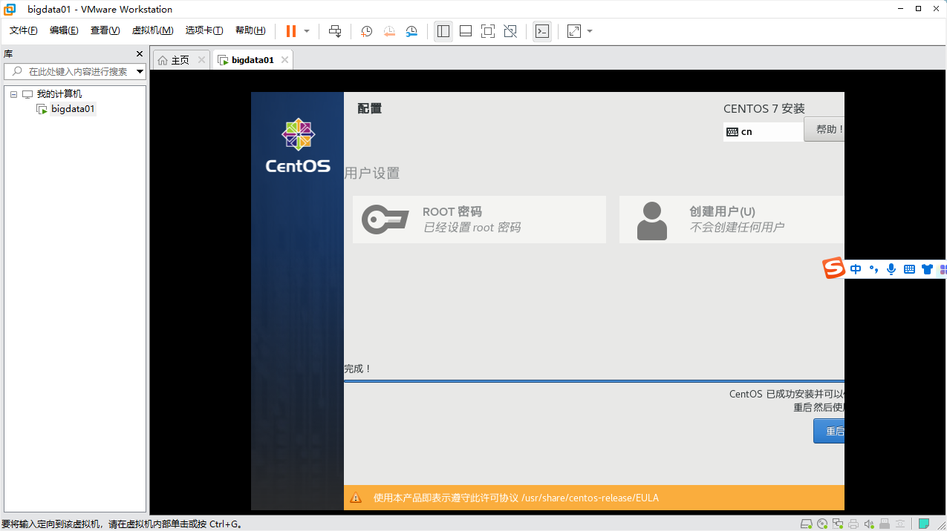
Task: Pause the virtual machine with the orange pause icon
Action: pos(291,31)
